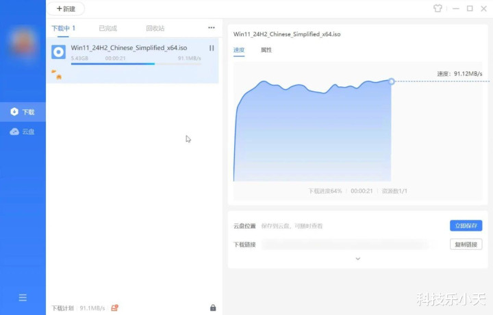Click the 91.1MB/s speed in download row
This screenshot has width=493, height=315.
[x=189, y=58]
